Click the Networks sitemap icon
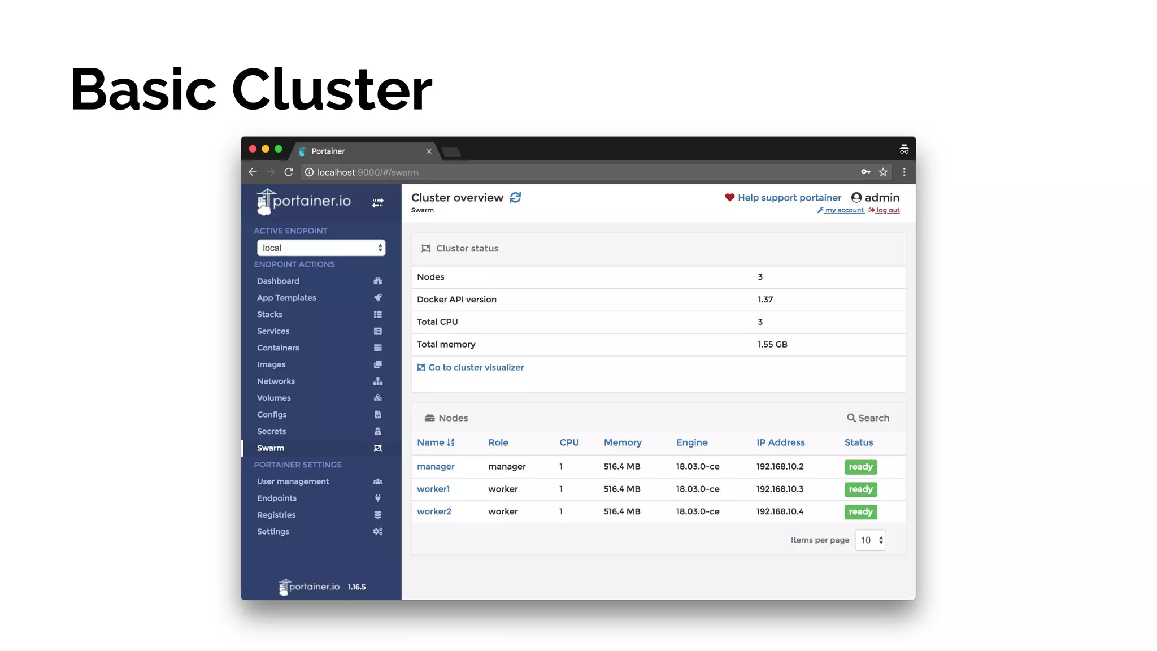Image resolution: width=1157 pixels, height=651 pixels. click(x=378, y=381)
